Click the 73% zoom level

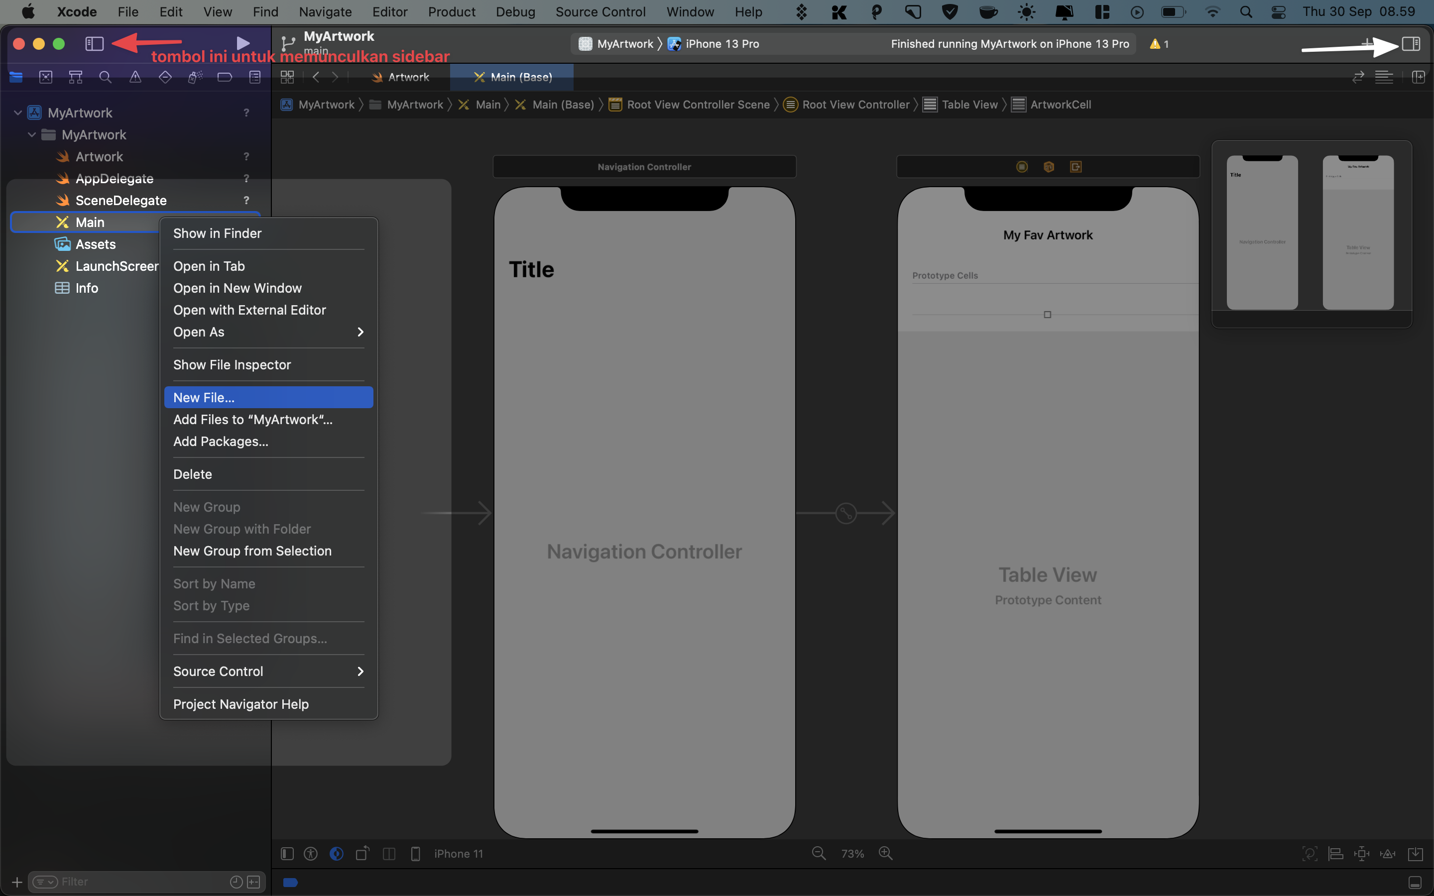(852, 854)
